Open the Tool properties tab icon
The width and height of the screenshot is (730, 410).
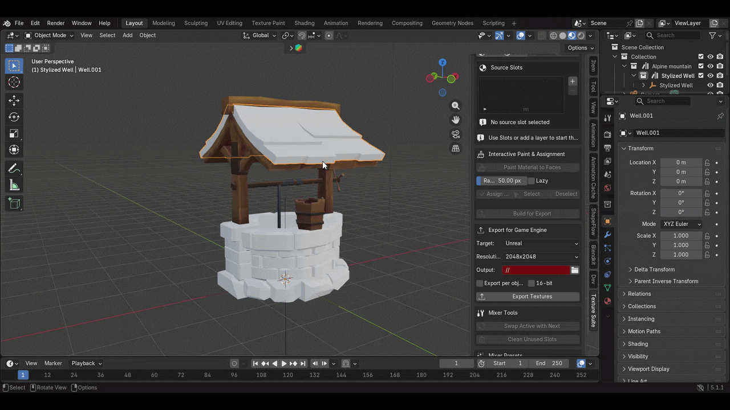607,118
